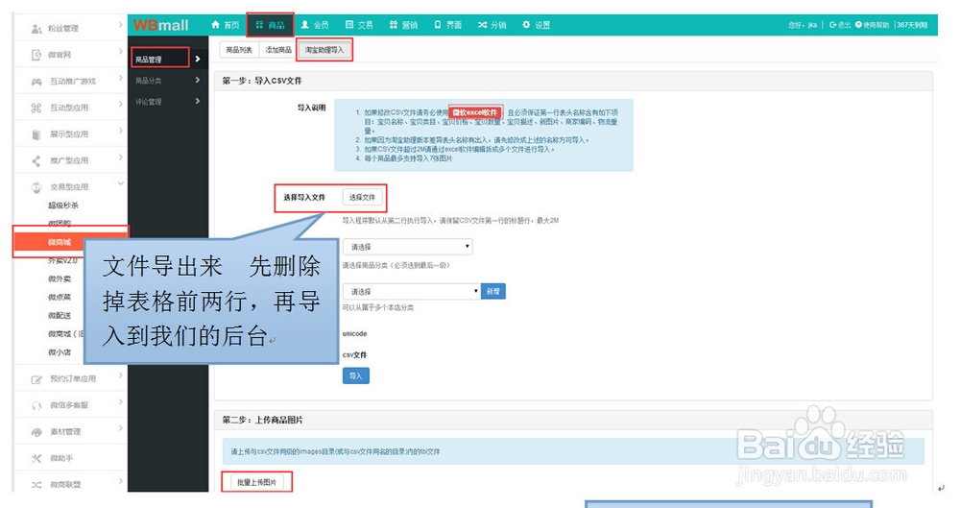
Task: Expand 互动推广游戏 using its chevron
Action: point(120,79)
